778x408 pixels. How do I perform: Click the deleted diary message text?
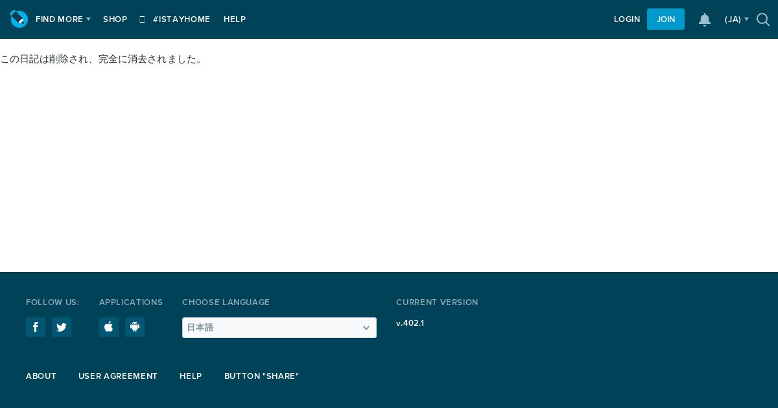(x=102, y=59)
